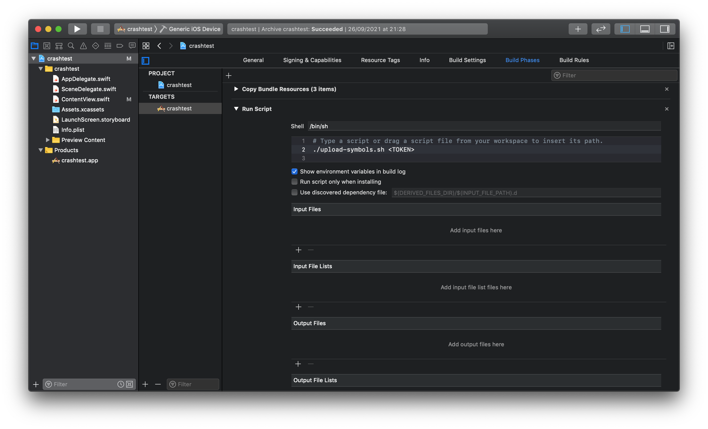Show the Breakpoint navigator
Image resolution: width=708 pixels, height=429 pixels.
tap(120, 46)
